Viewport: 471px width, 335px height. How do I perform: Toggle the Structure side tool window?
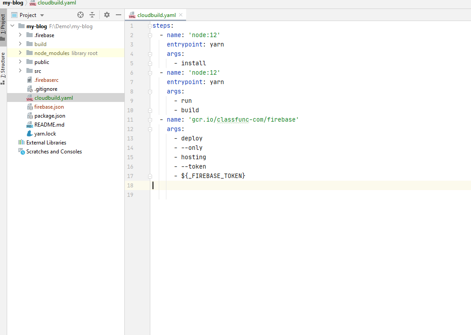coord(3,67)
